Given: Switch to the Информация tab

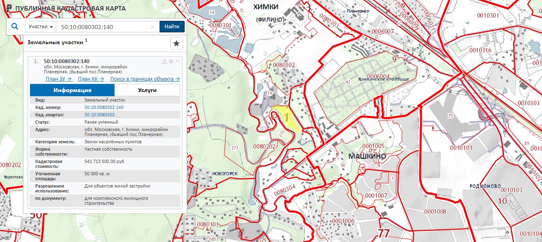Looking at the screenshot, I should (x=72, y=90).
